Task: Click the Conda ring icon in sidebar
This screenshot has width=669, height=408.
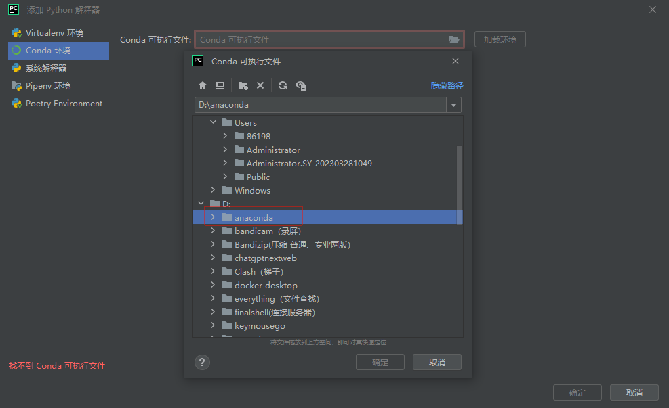Action: click(x=17, y=50)
